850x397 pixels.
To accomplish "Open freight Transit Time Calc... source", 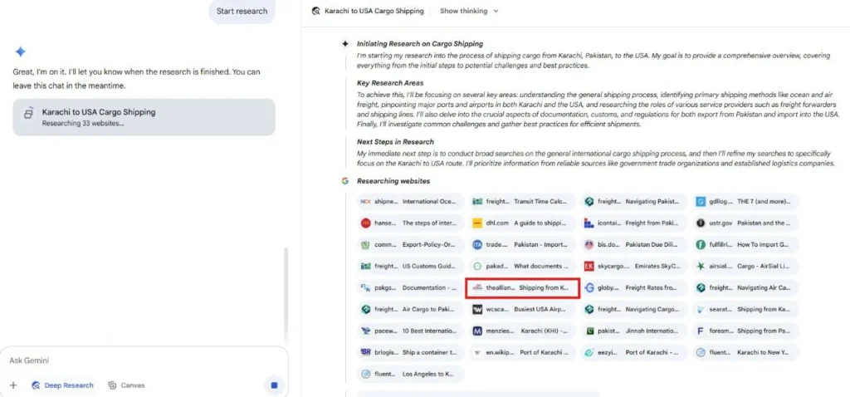I will pos(523,201).
